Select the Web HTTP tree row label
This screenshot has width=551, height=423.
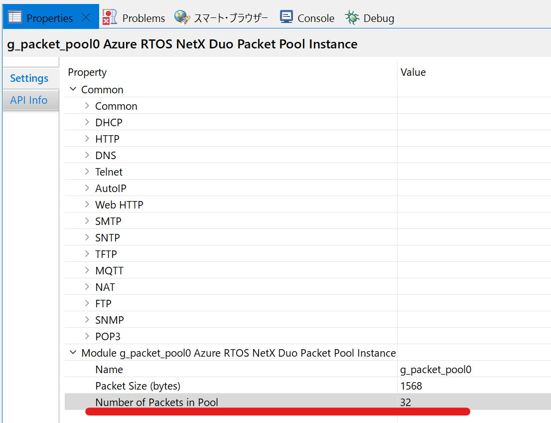(x=119, y=205)
